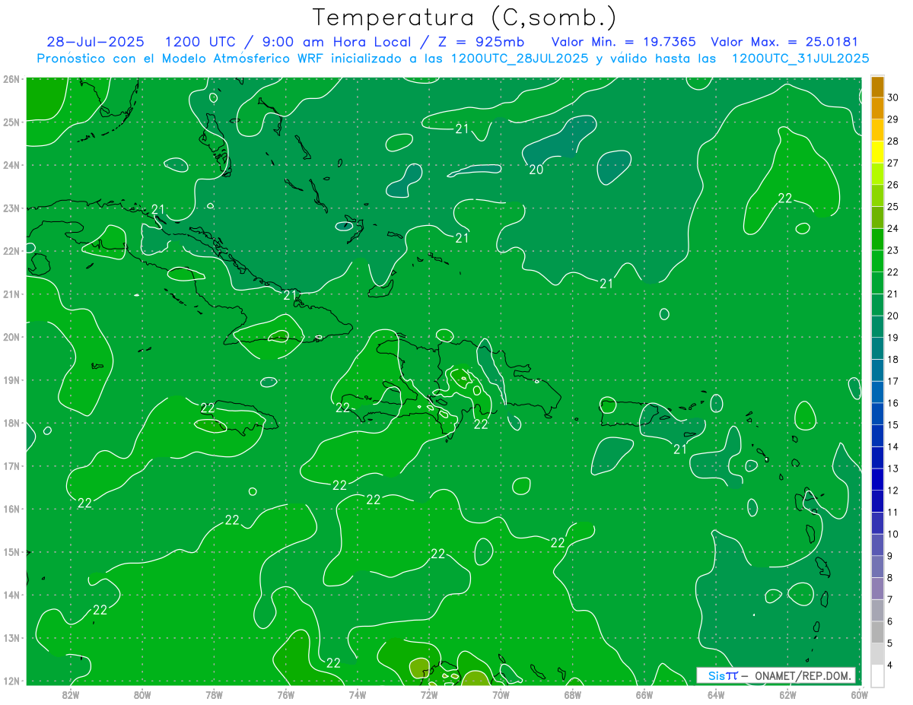Click the '23N' latitude label
The height and width of the screenshot is (705, 913).
coord(11,208)
